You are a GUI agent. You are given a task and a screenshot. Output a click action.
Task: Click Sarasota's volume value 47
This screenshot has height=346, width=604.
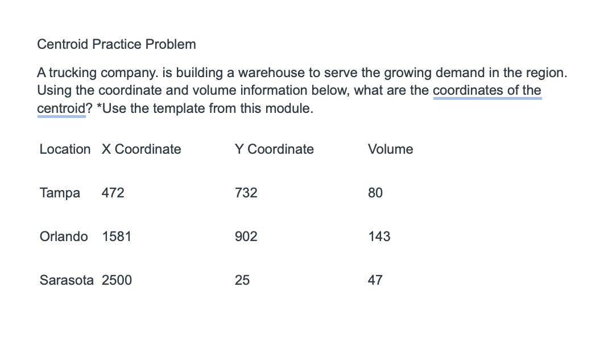pos(375,280)
